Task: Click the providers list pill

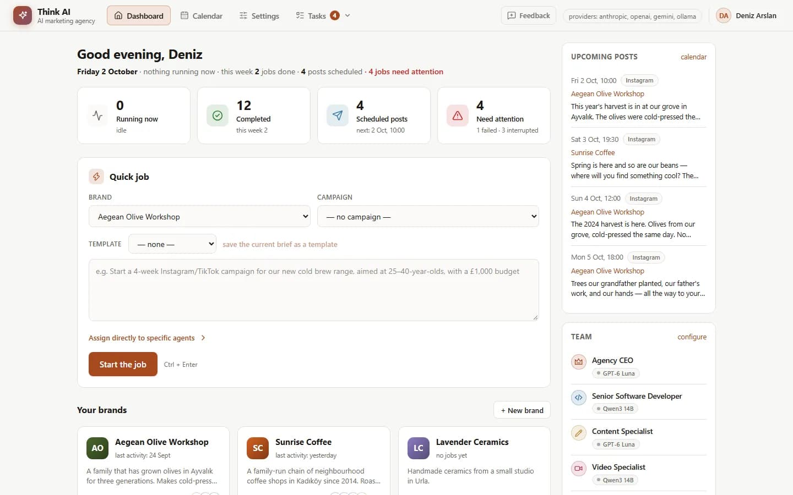Action: tap(632, 16)
